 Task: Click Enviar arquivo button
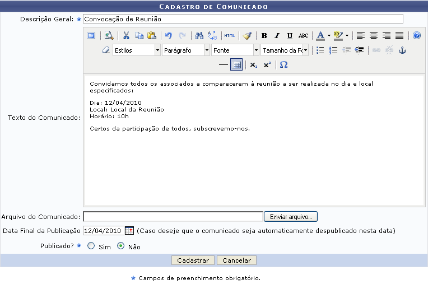pyautogui.click(x=290, y=217)
